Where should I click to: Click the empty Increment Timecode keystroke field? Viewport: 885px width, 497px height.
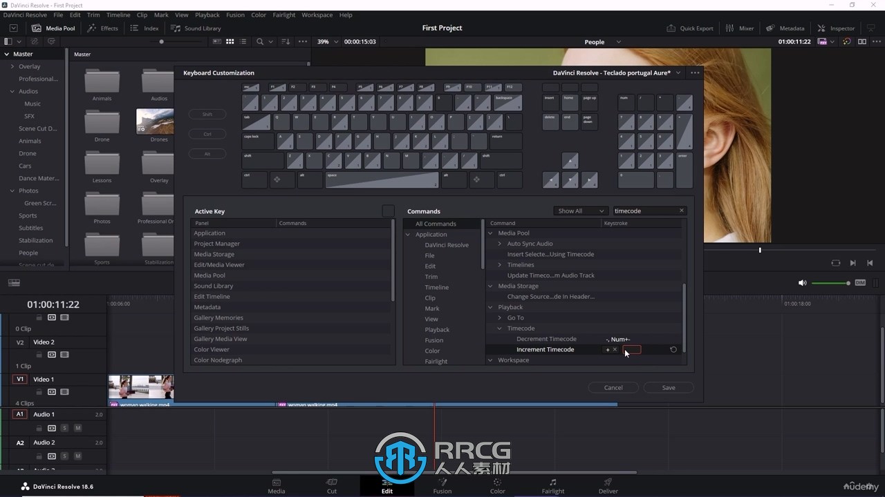coord(632,350)
